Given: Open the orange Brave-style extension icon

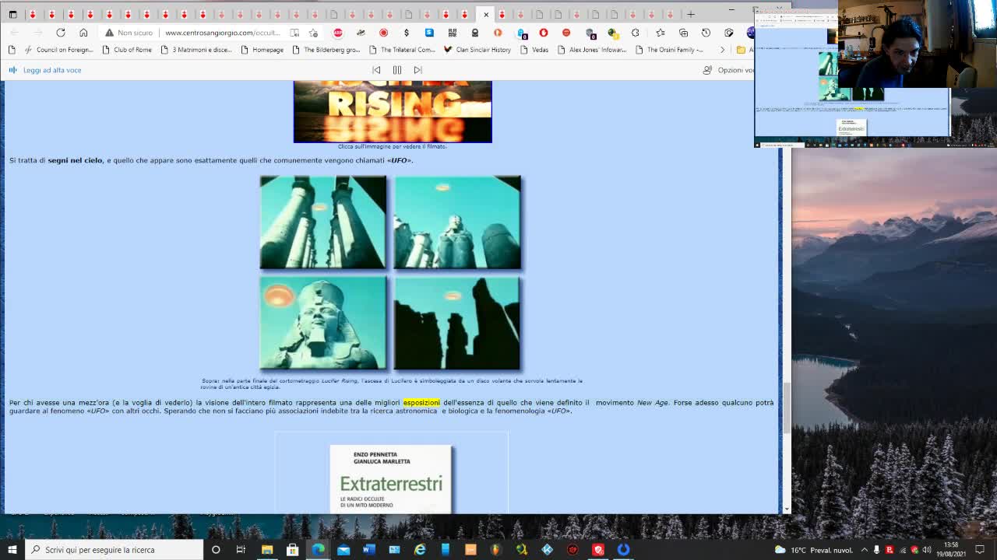Looking at the screenshot, I should click(498, 33).
